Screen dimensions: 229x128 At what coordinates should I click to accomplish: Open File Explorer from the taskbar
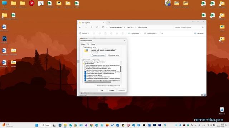coord(65,125)
